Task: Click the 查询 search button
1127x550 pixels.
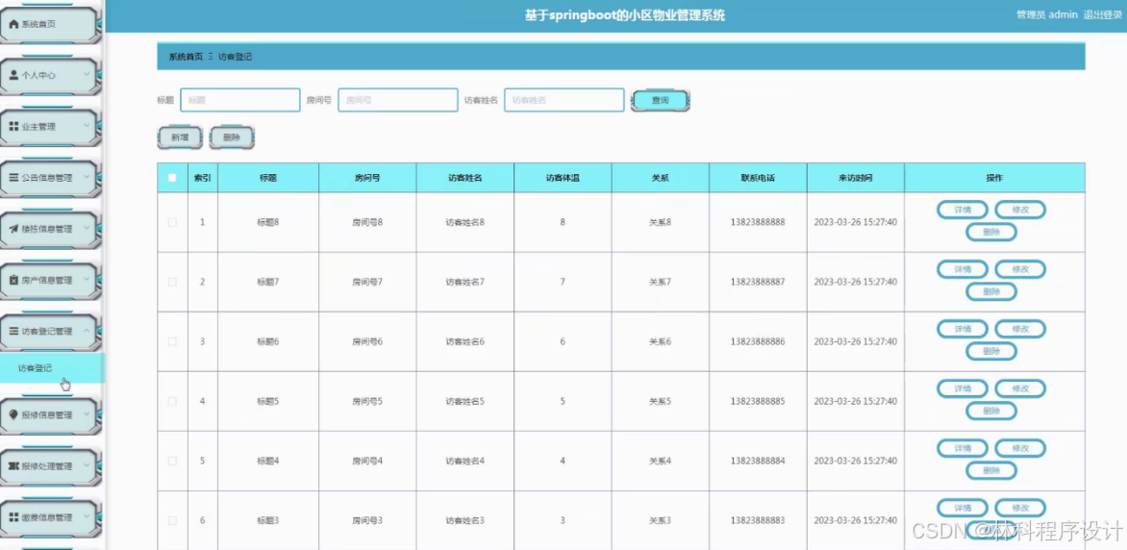Action: pos(660,101)
